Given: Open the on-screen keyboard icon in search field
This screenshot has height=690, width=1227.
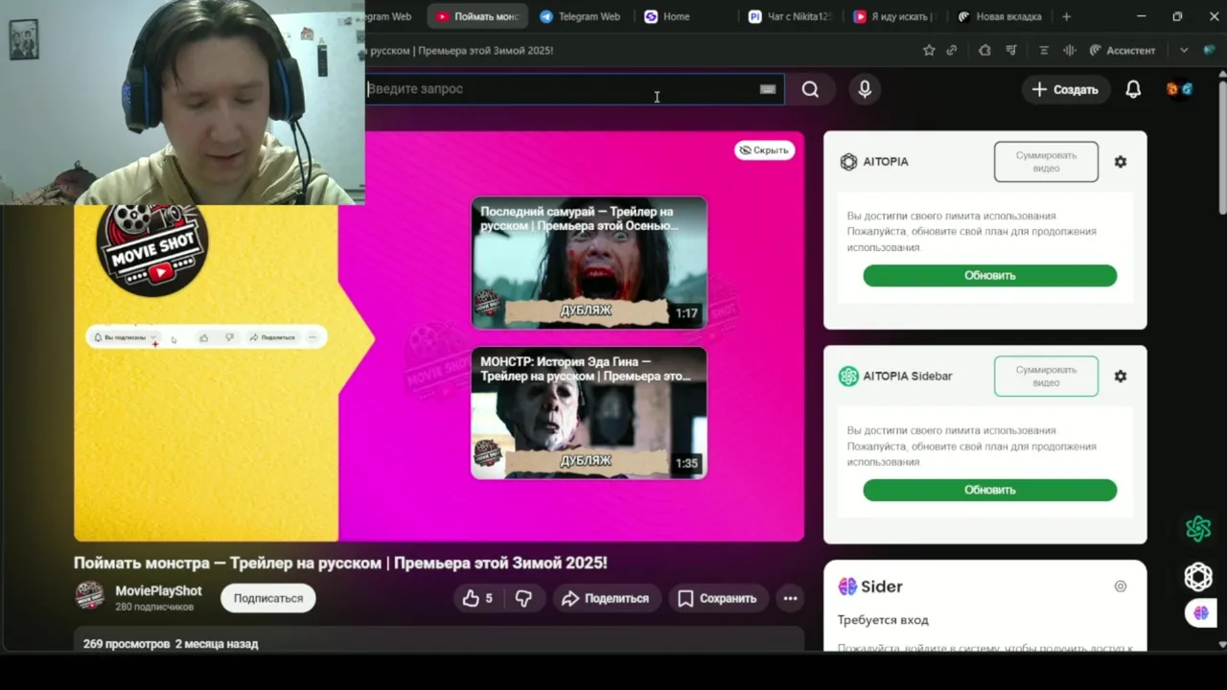Looking at the screenshot, I should coord(768,89).
